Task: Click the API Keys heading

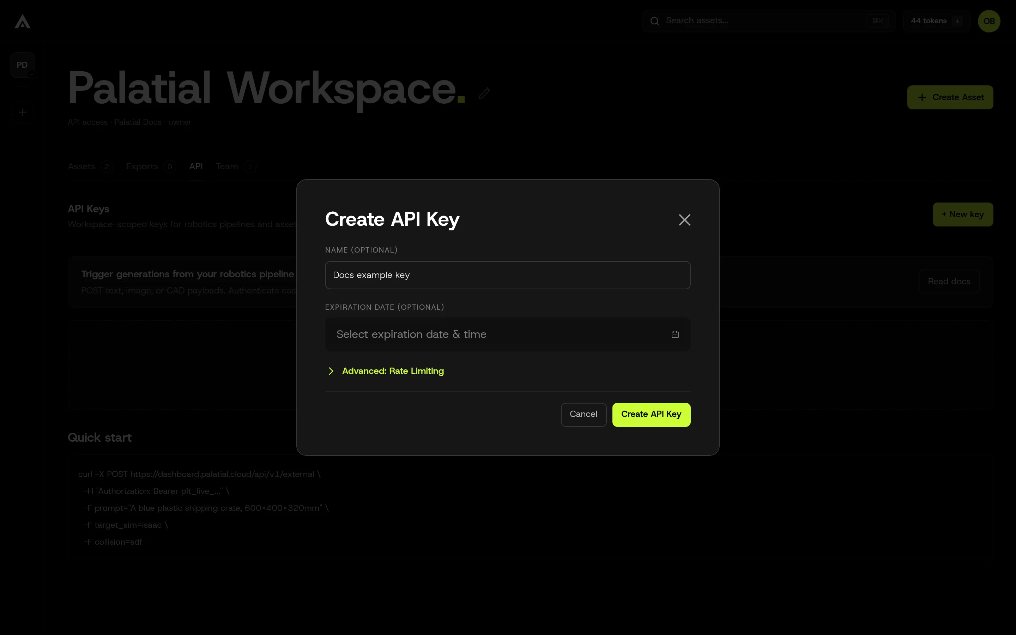Action: [89, 209]
